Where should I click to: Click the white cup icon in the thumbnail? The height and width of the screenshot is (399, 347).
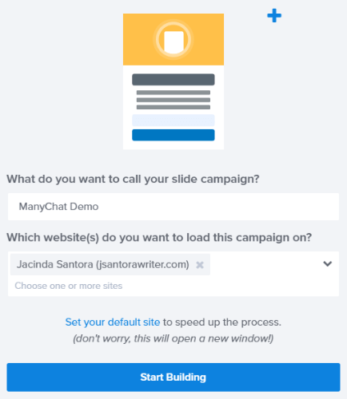pyautogui.click(x=173, y=41)
